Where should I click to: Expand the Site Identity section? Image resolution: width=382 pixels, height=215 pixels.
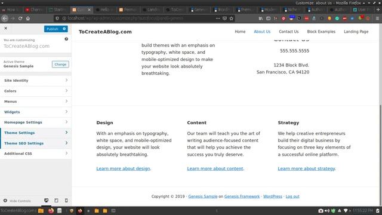pos(36,81)
